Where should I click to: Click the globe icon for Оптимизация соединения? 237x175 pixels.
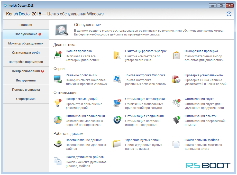coord(117,120)
